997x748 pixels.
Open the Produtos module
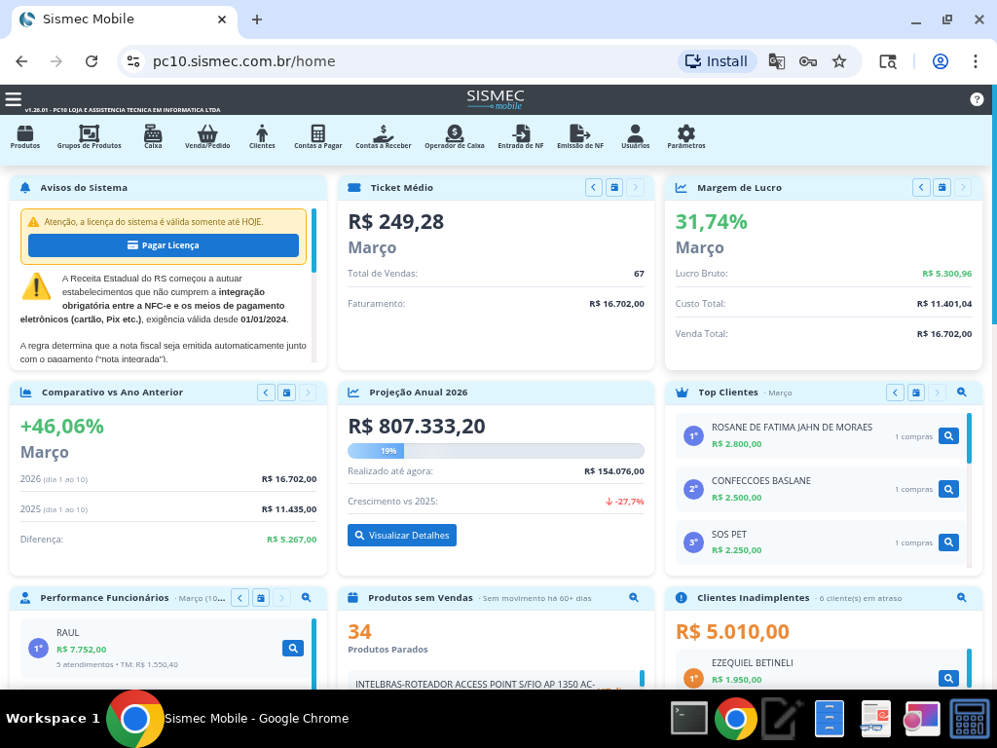pyautogui.click(x=25, y=137)
